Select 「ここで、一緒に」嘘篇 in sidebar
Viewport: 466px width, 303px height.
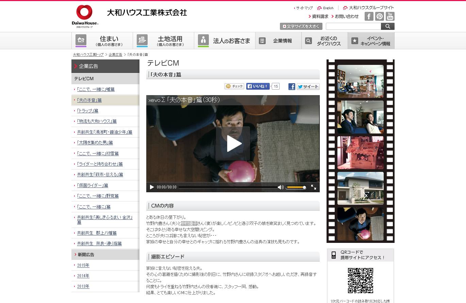(96, 89)
